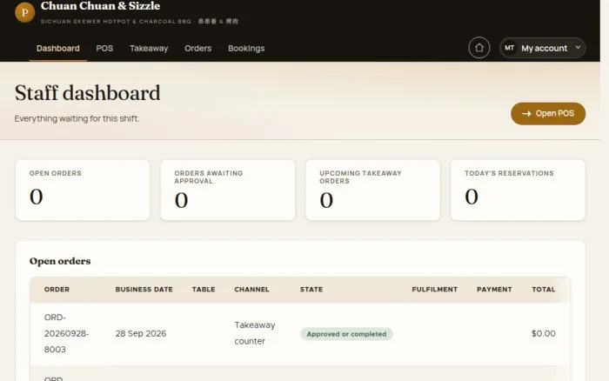The width and height of the screenshot is (609, 381).
Task: Click the round P logo avatar
Action: coord(25,12)
